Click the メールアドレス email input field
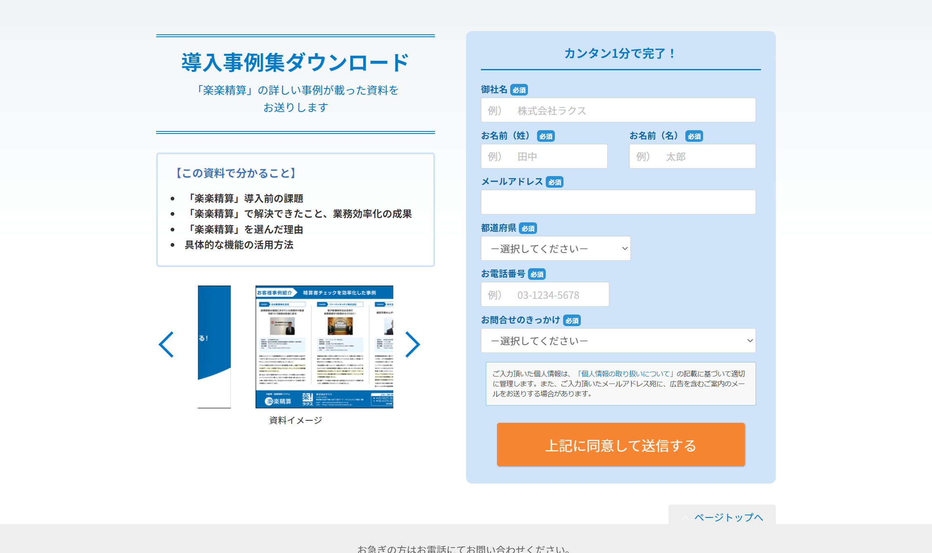This screenshot has width=932, height=553. coord(618,202)
